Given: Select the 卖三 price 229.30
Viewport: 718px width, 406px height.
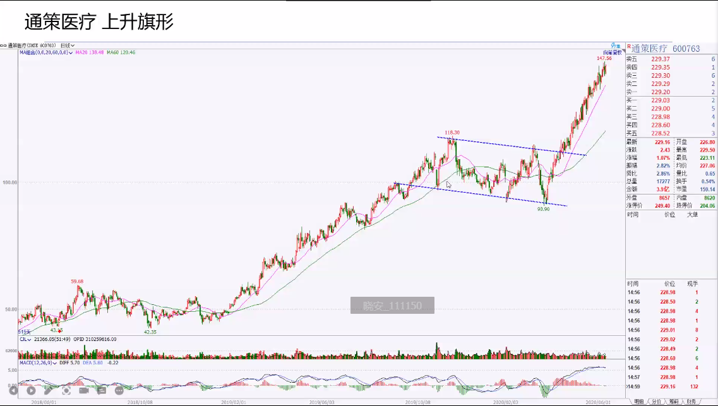Looking at the screenshot, I should point(661,76).
